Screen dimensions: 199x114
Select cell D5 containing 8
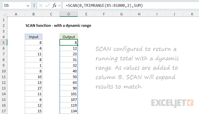(69, 42)
